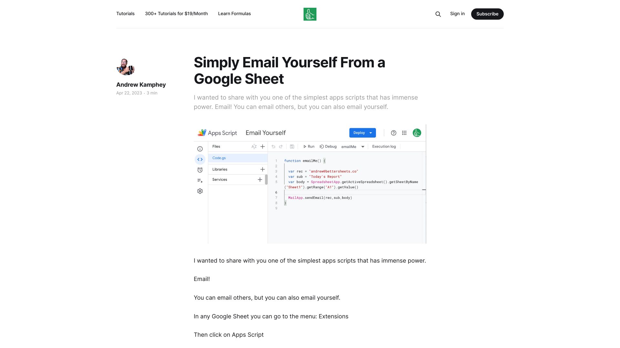The image size is (620, 348).
Task: Click the AZ sort files icon
Action: tap(254, 147)
